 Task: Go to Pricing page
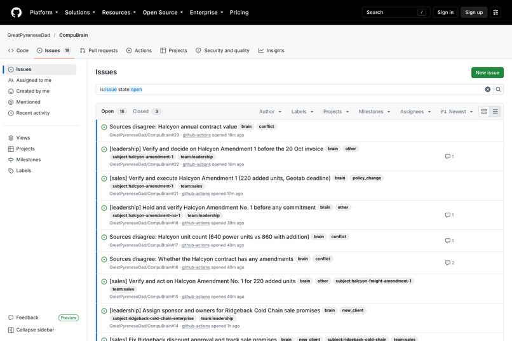coord(239,13)
